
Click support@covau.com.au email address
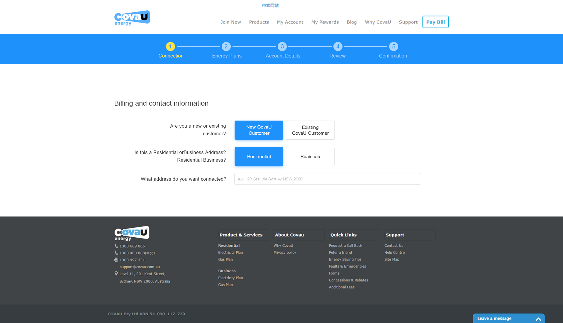point(140,267)
